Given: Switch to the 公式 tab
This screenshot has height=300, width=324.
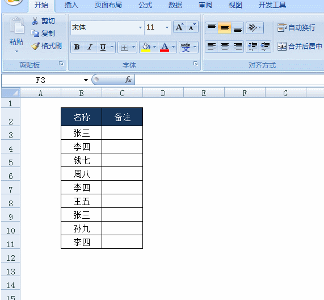Looking at the screenshot, I should click(145, 5).
